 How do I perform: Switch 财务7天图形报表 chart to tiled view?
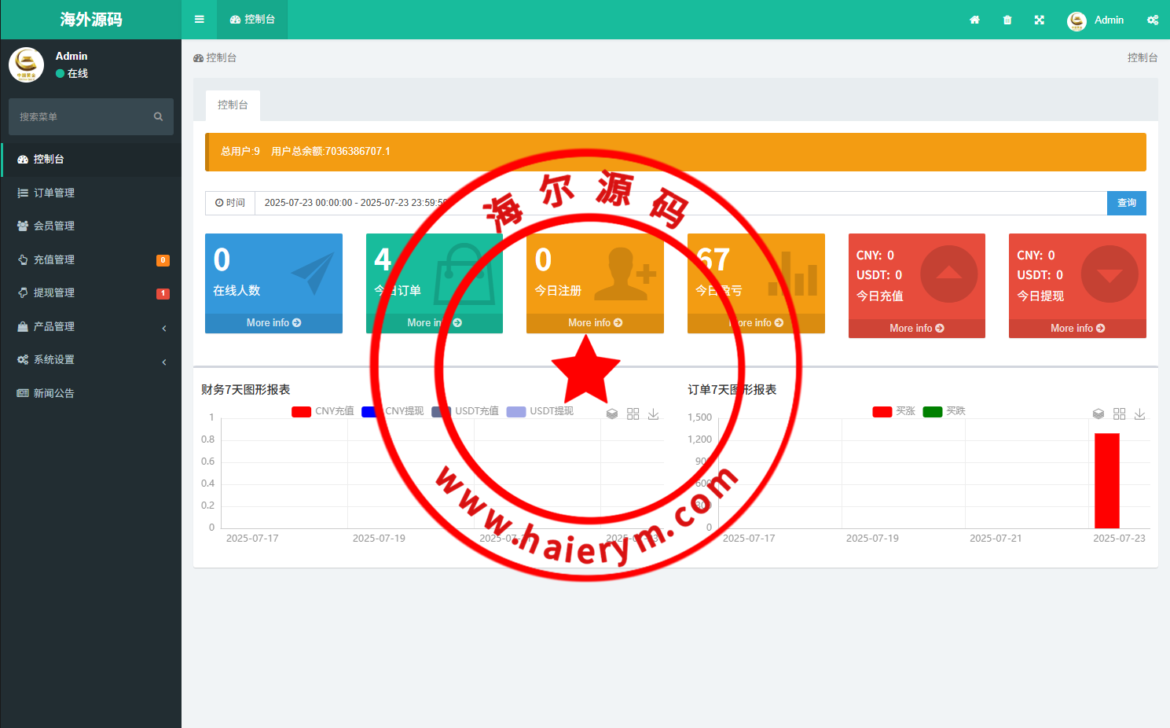(633, 414)
